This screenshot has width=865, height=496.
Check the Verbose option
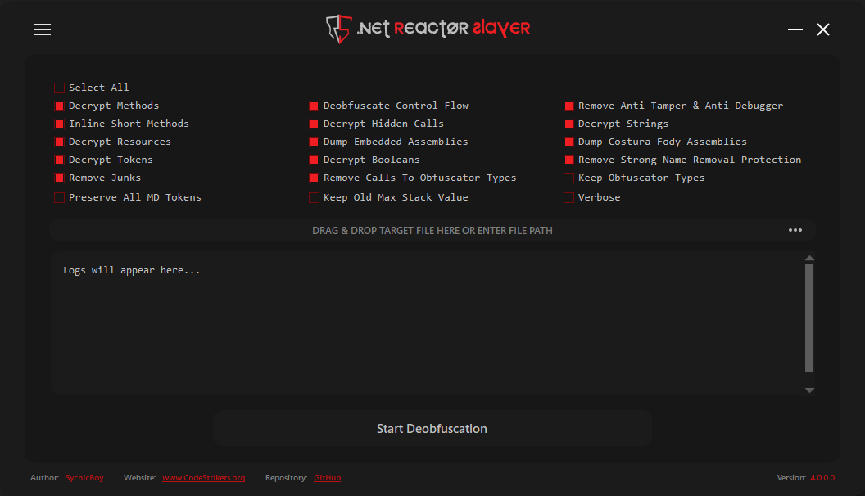click(x=568, y=197)
